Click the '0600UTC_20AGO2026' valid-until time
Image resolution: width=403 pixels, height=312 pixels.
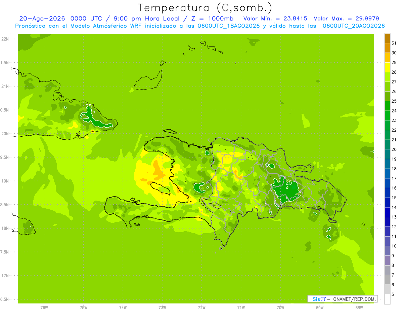(x=354, y=26)
